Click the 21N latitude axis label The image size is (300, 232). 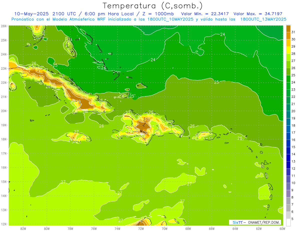pyautogui.click(x=4, y=97)
